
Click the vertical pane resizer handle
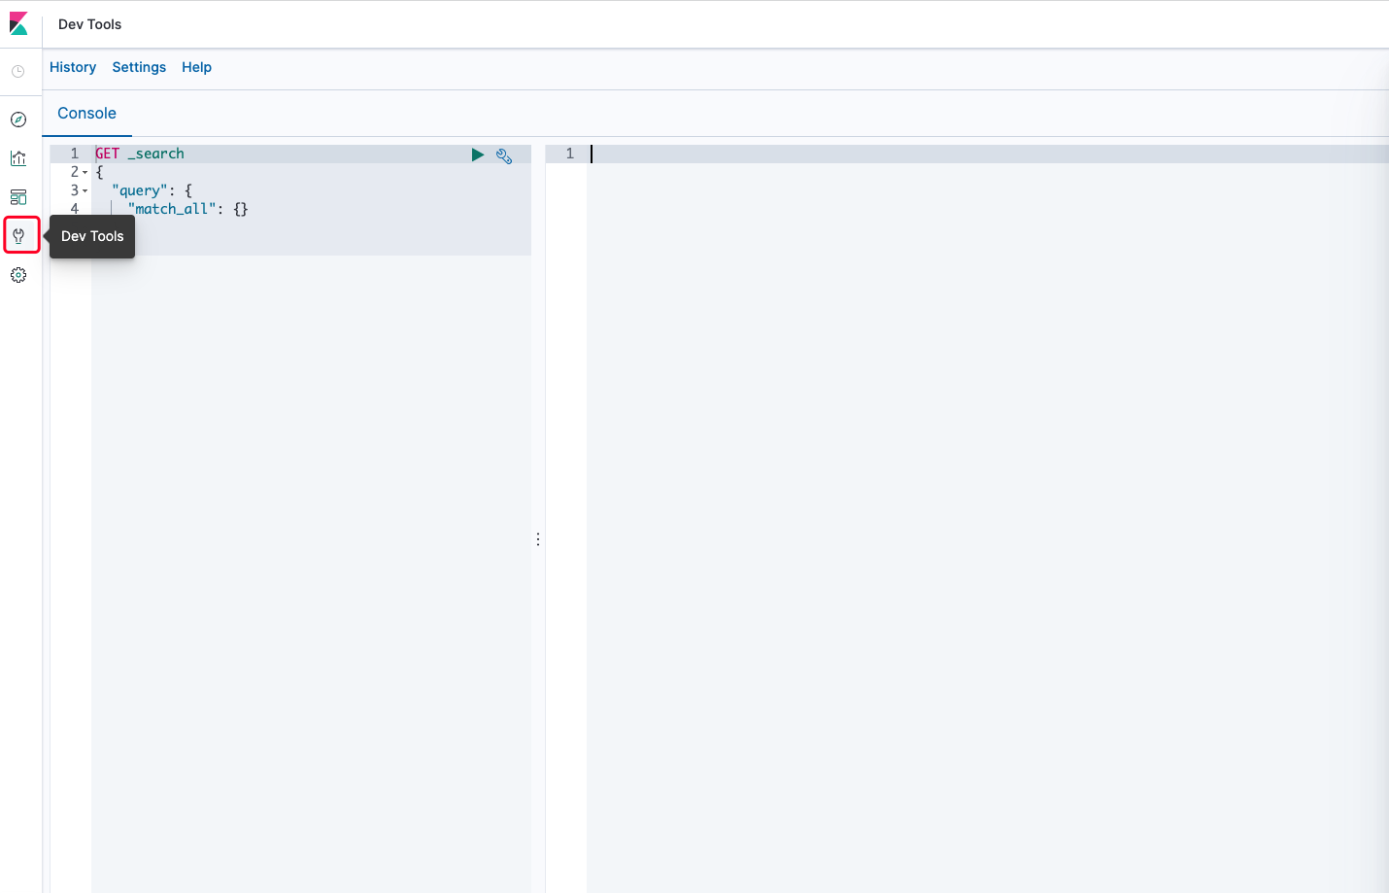point(538,538)
